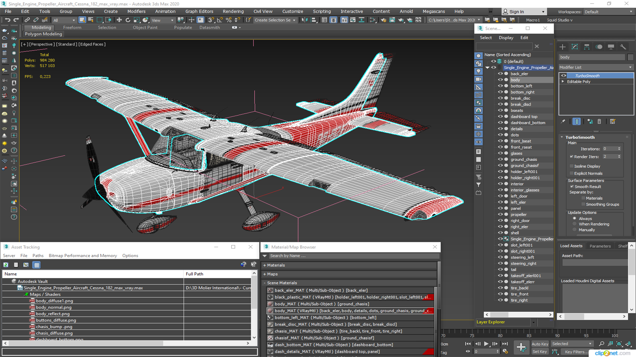This screenshot has height=357, width=636.
Task: Open Display menu in Scene Explorer
Action: point(506,38)
